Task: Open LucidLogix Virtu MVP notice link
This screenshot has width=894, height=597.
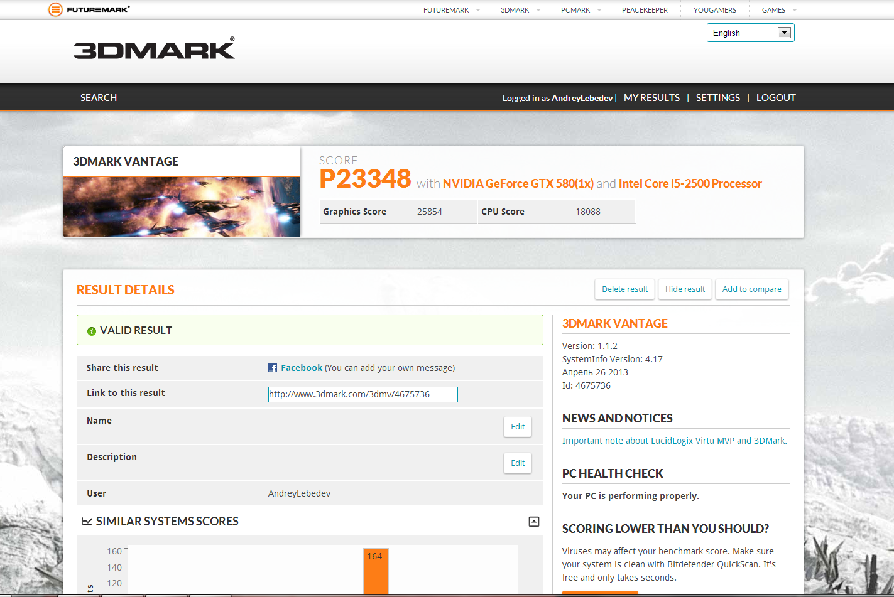Action: coord(675,441)
